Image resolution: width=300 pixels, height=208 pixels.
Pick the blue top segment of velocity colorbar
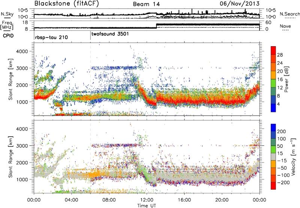[273, 128]
